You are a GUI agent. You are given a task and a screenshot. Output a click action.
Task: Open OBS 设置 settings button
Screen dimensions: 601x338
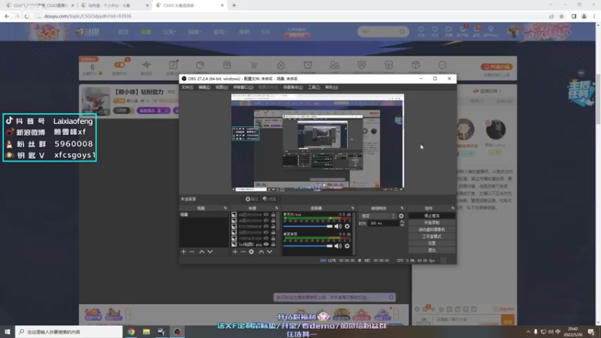[431, 243]
